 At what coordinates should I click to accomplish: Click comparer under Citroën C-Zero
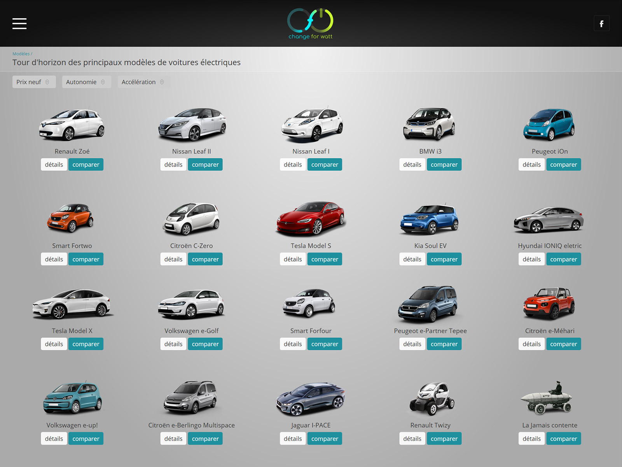click(205, 259)
